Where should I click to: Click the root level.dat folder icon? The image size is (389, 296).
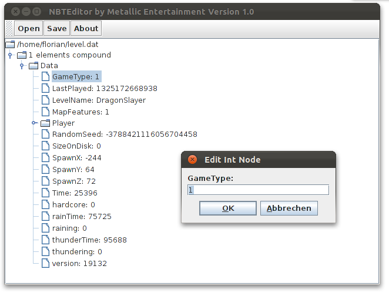click(10, 45)
